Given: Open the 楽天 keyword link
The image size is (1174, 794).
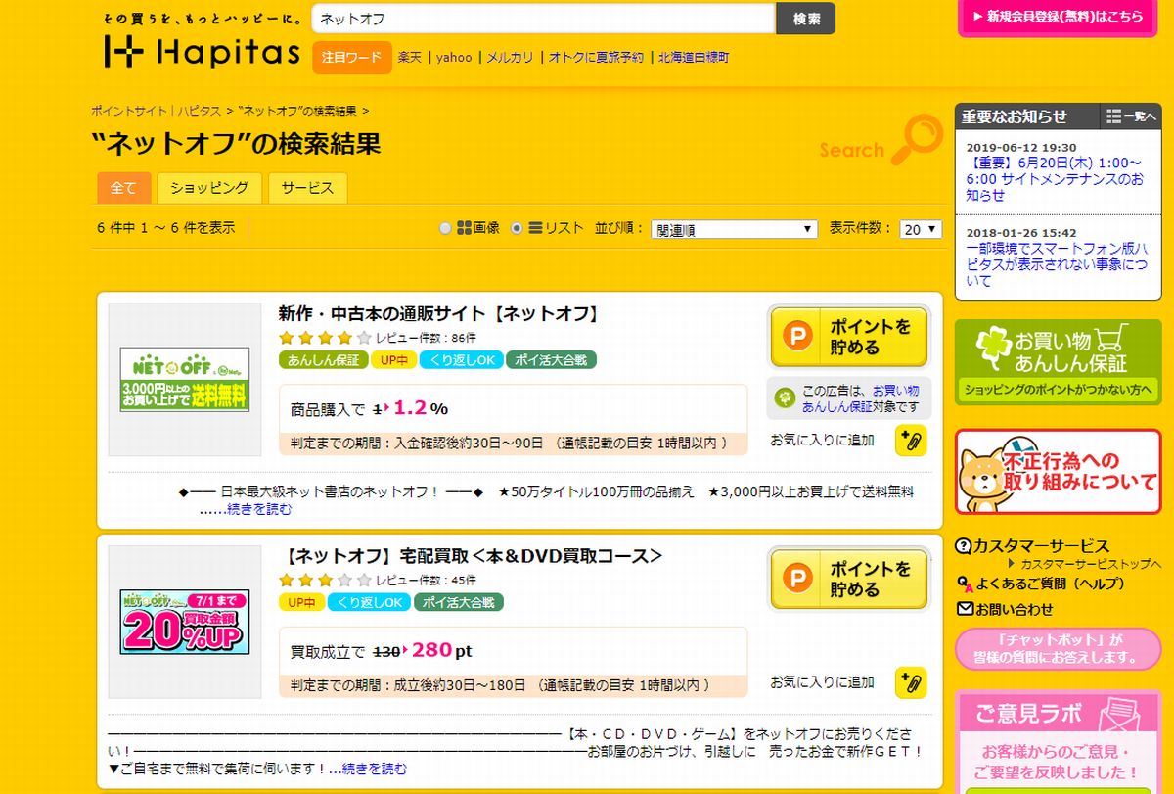Looking at the screenshot, I should 410,58.
